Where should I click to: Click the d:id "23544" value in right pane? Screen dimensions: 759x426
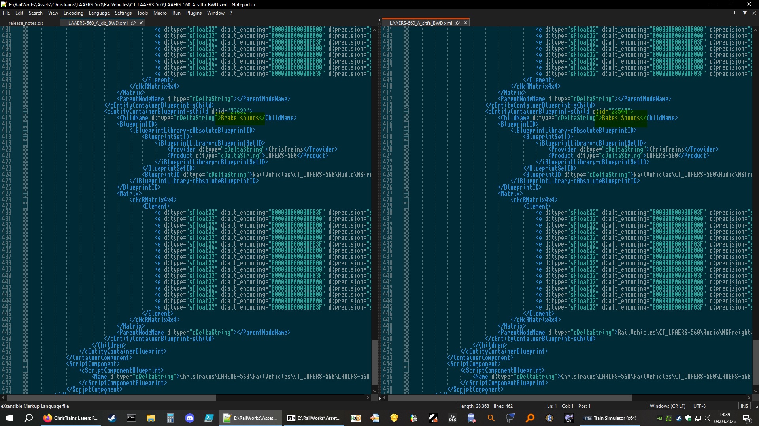[x=619, y=112]
